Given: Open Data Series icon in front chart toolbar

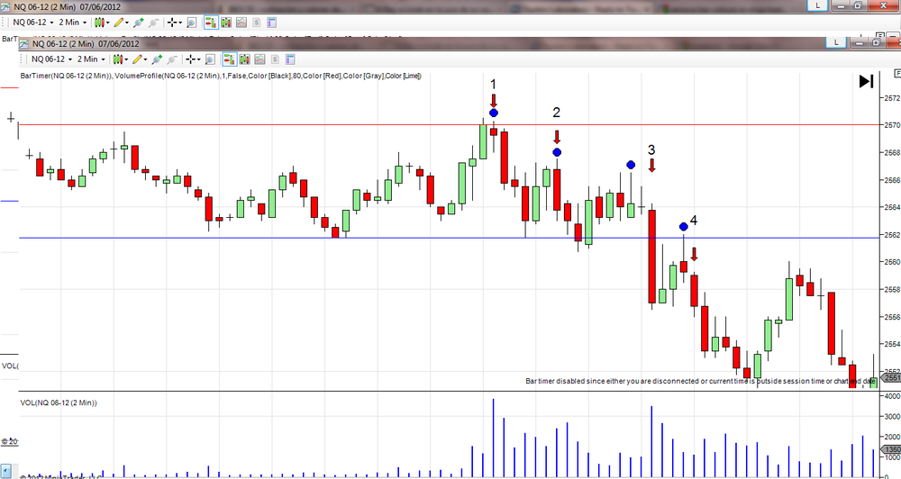Looking at the screenshot, I should point(244,59).
